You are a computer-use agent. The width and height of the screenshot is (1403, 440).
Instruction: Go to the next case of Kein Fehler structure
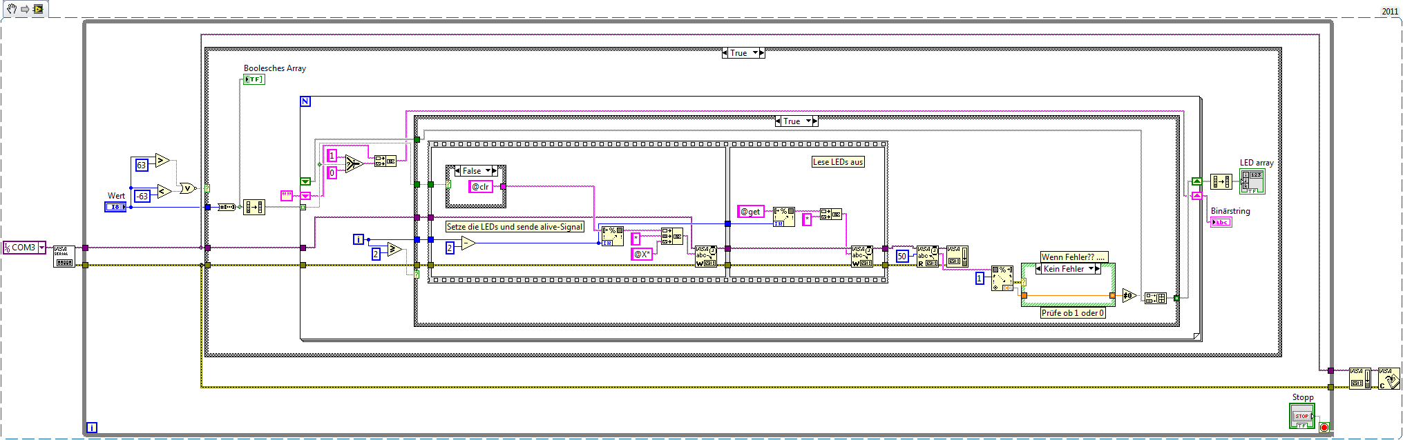tap(1098, 269)
